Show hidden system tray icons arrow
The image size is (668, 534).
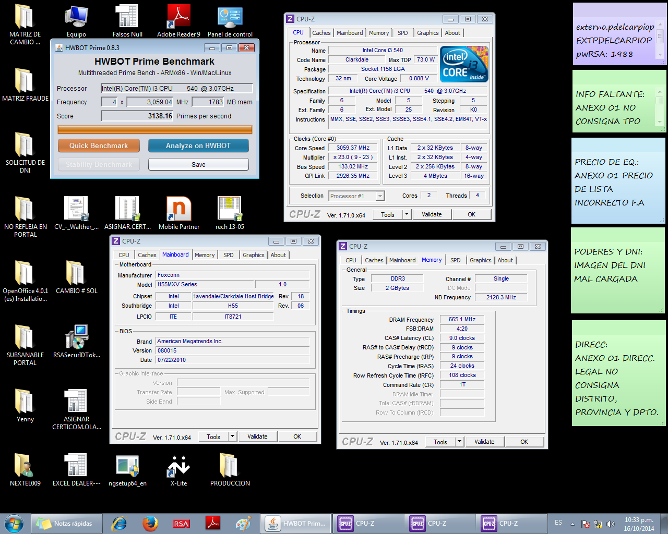pyautogui.click(x=572, y=524)
